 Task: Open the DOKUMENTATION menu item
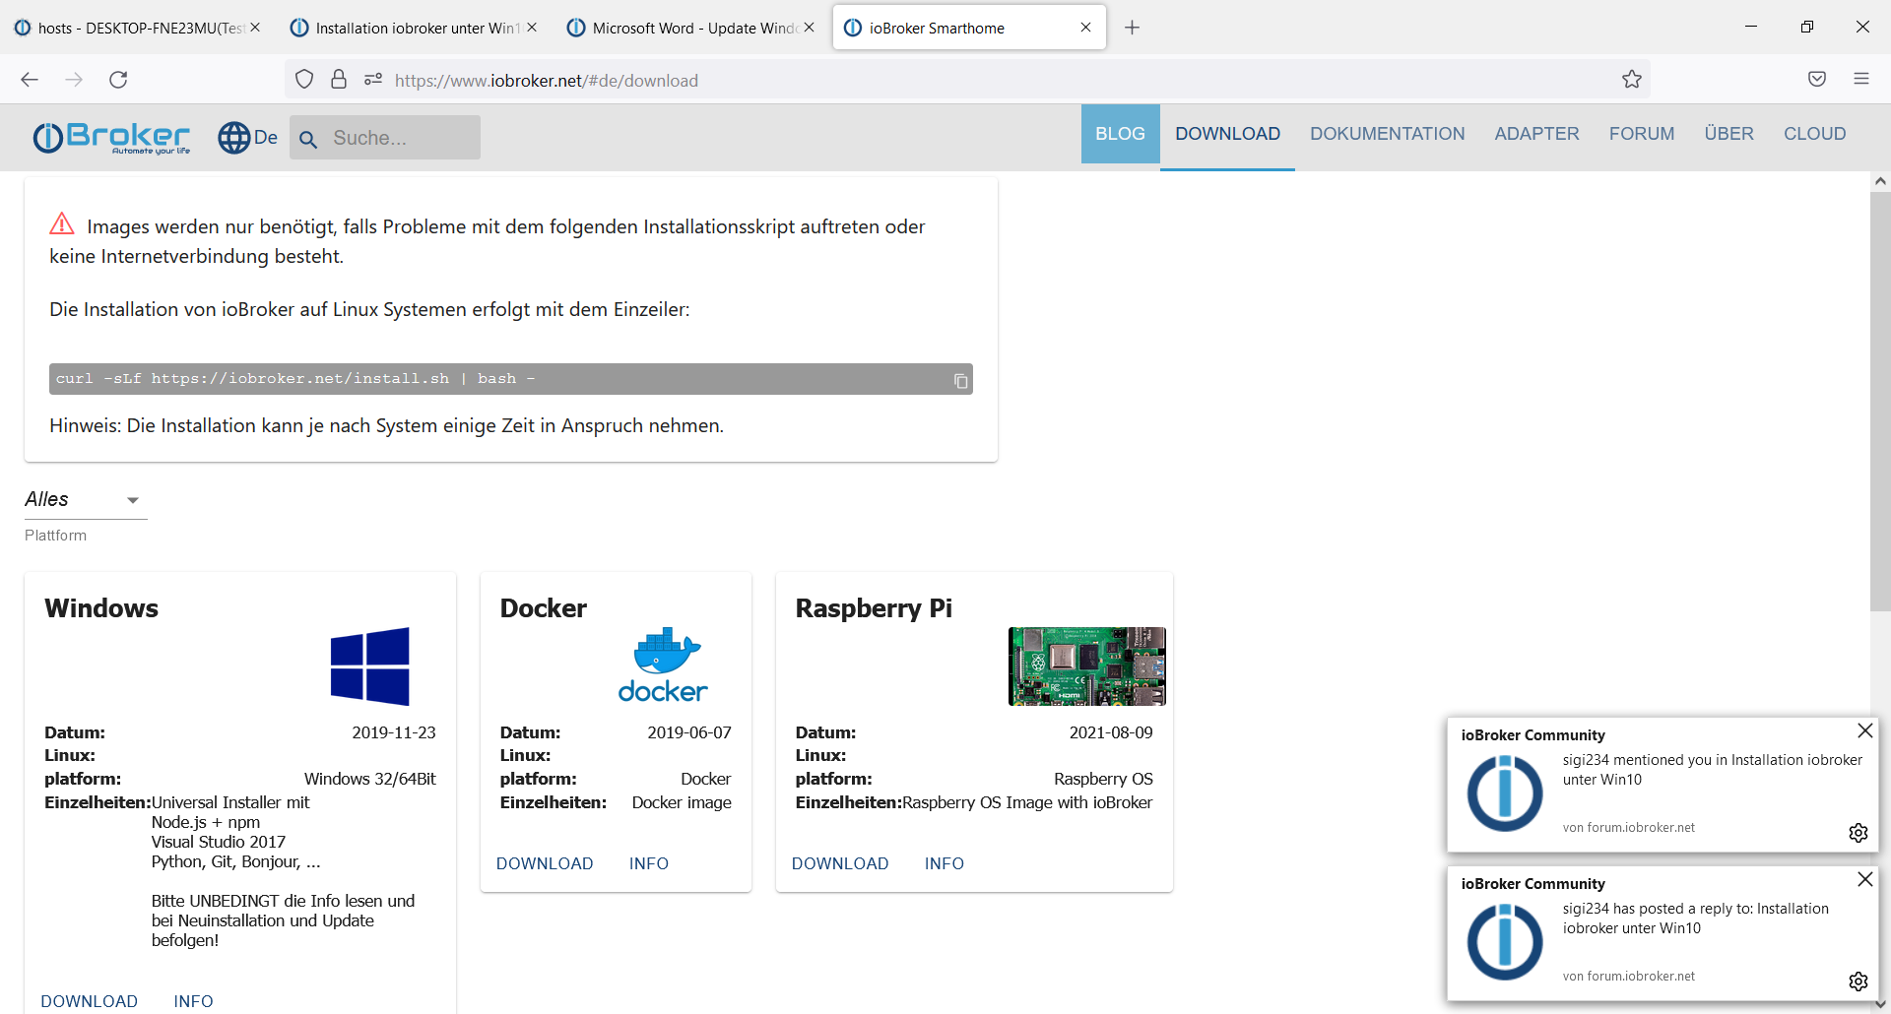[x=1387, y=134]
